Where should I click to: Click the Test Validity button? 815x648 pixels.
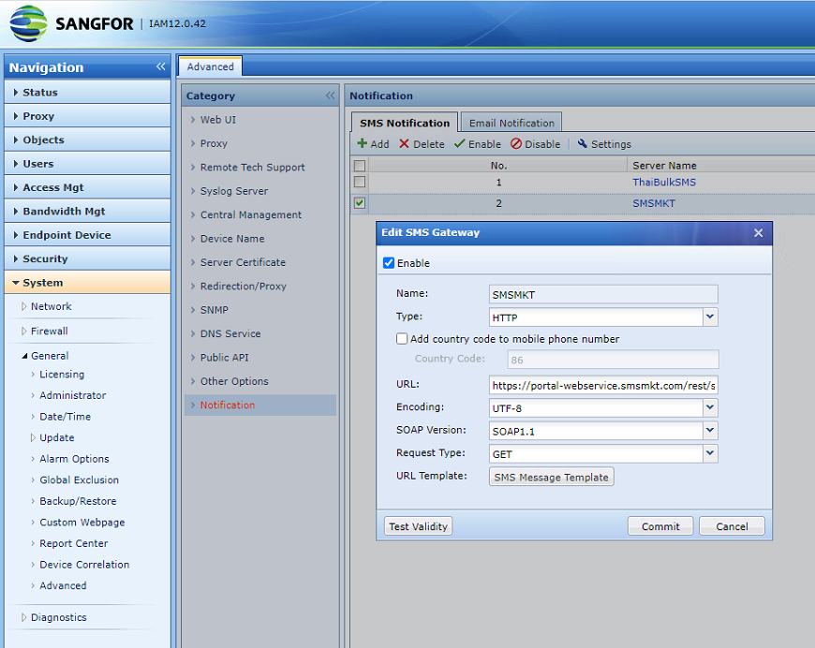coord(418,526)
